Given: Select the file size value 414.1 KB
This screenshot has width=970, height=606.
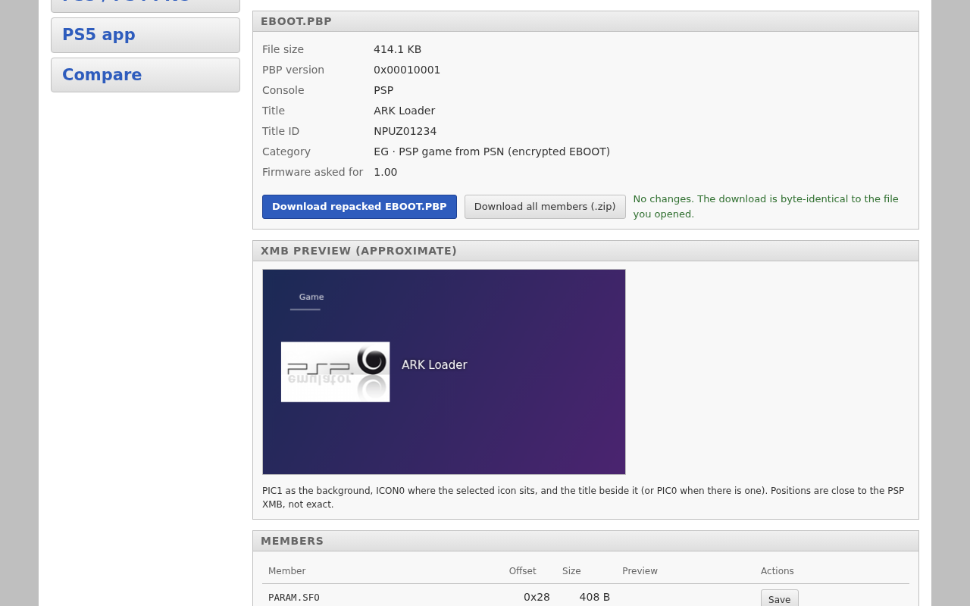Looking at the screenshot, I should pos(397,49).
